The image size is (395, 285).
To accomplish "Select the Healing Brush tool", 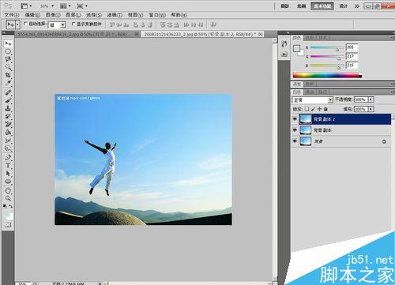I will click(8, 92).
